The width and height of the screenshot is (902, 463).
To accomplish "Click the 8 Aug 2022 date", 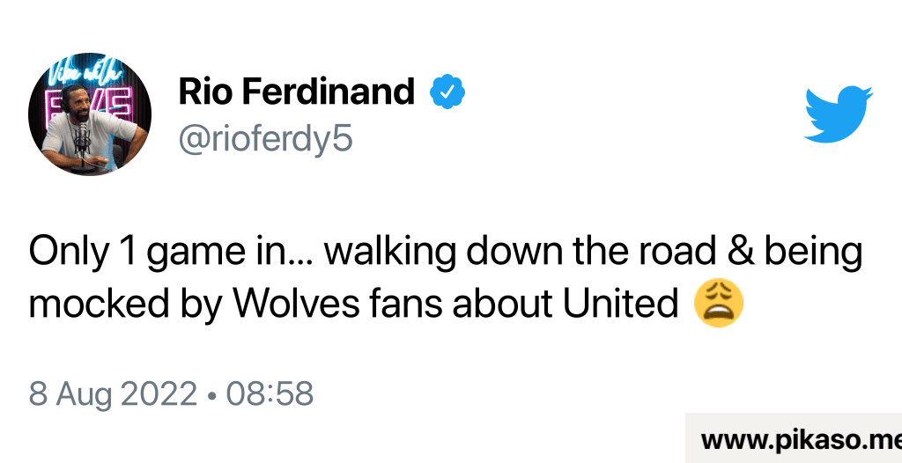I will click(x=113, y=394).
